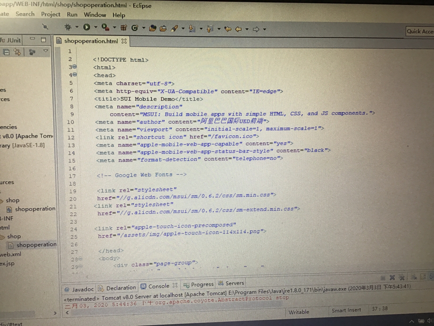Click the system tray volume icon

[x=430, y=321]
